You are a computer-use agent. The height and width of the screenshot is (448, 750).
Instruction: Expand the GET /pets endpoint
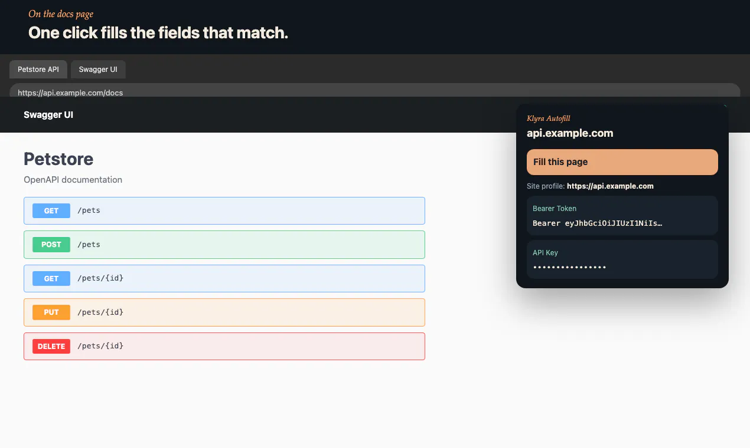224,210
